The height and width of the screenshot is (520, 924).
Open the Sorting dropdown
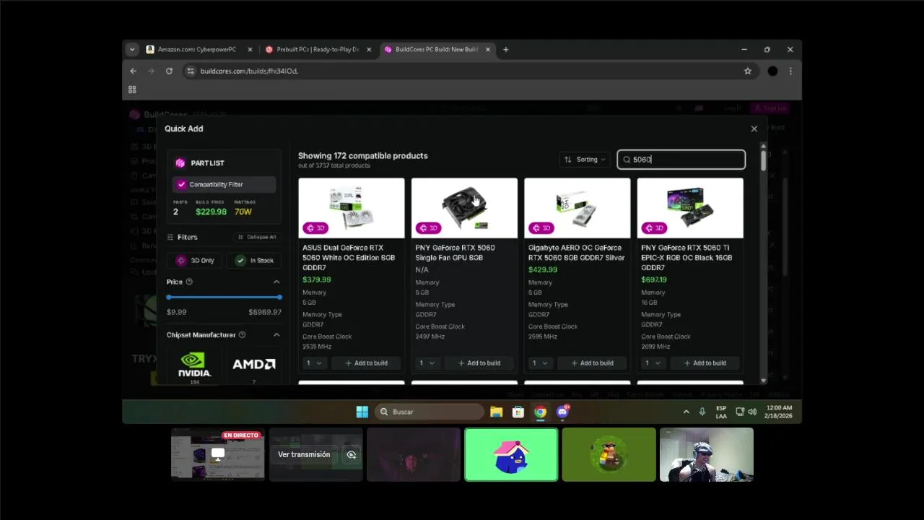pos(585,160)
